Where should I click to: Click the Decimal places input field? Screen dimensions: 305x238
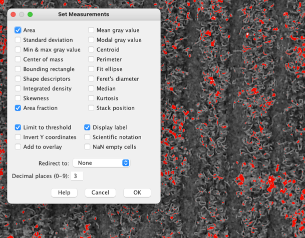point(77,176)
